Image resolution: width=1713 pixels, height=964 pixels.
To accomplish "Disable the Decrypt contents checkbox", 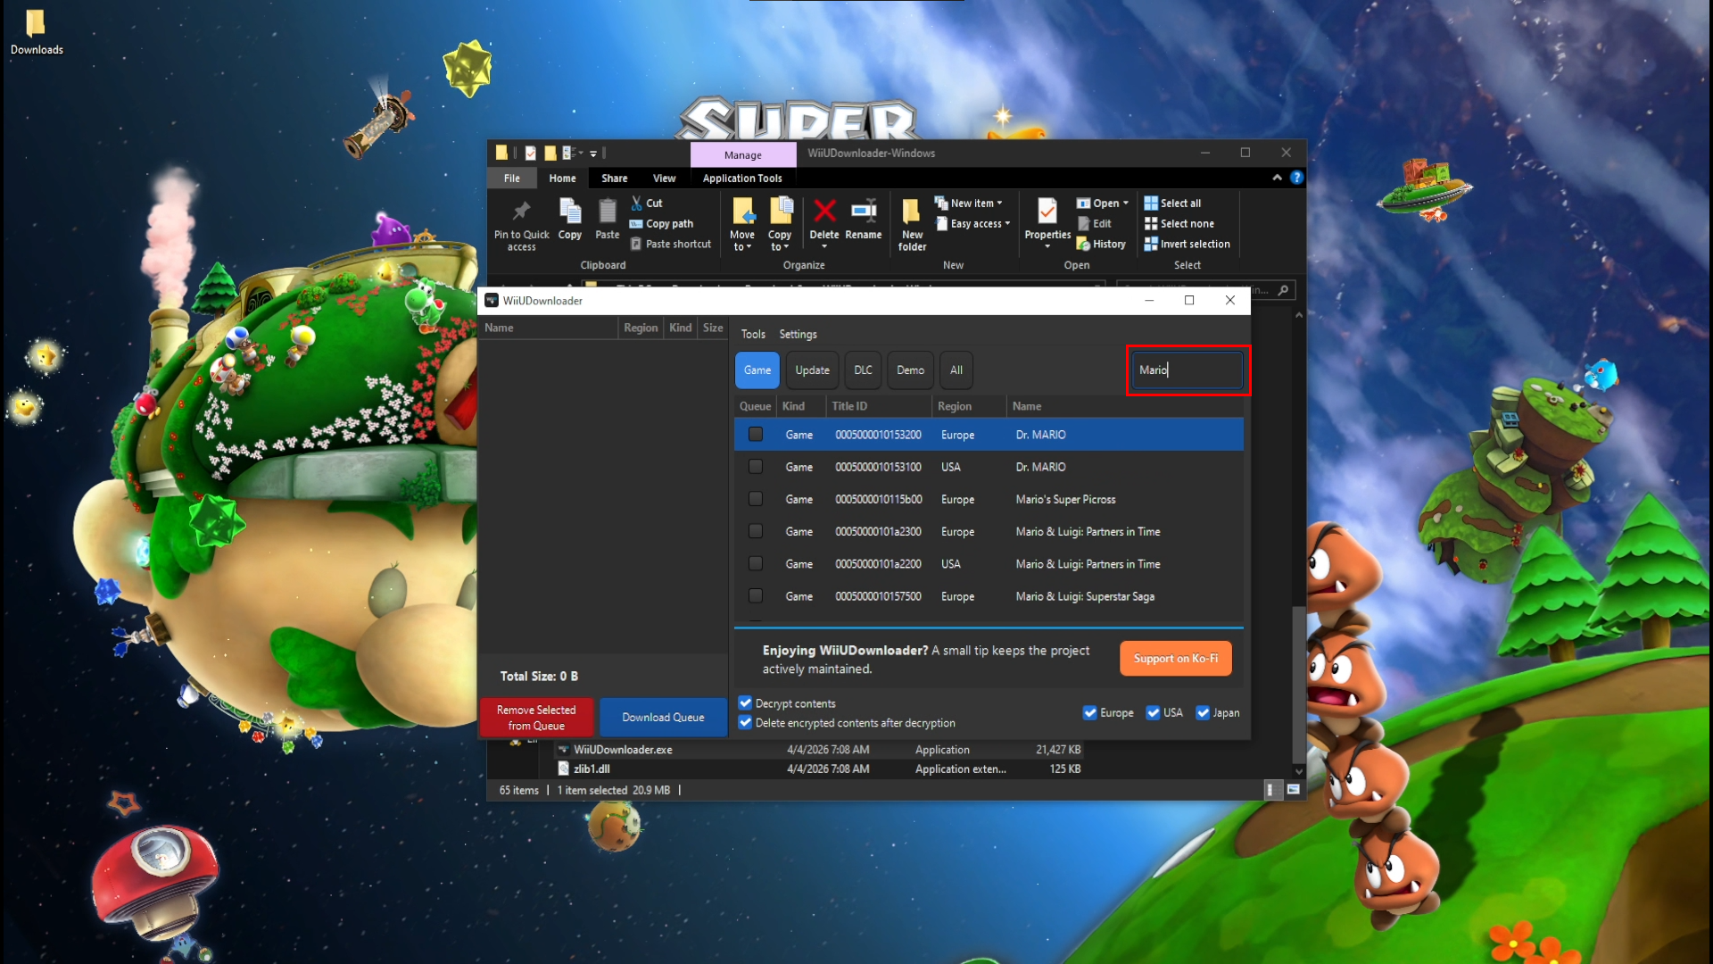I will tap(746, 703).
